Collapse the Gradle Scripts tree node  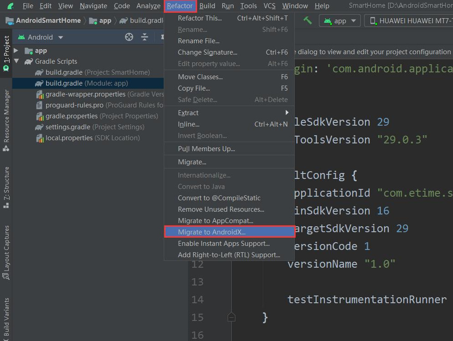(16, 61)
